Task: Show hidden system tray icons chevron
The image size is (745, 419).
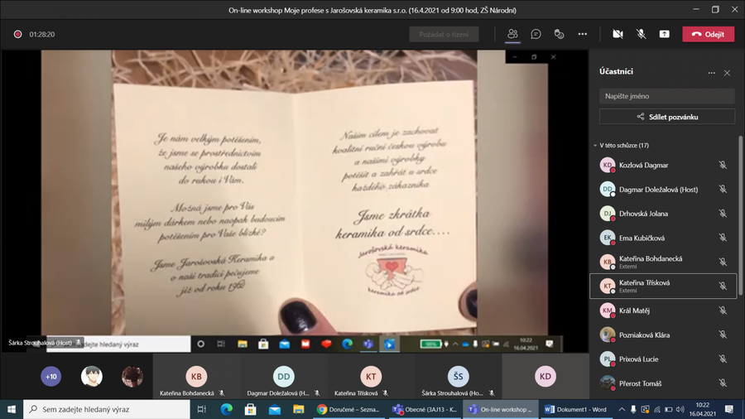Action: pos(622,409)
